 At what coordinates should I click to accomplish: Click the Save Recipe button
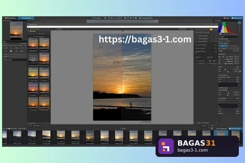point(212,64)
